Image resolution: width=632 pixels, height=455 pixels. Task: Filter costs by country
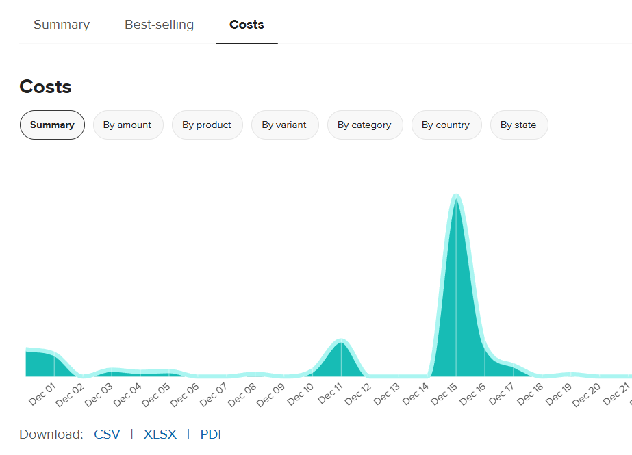446,125
